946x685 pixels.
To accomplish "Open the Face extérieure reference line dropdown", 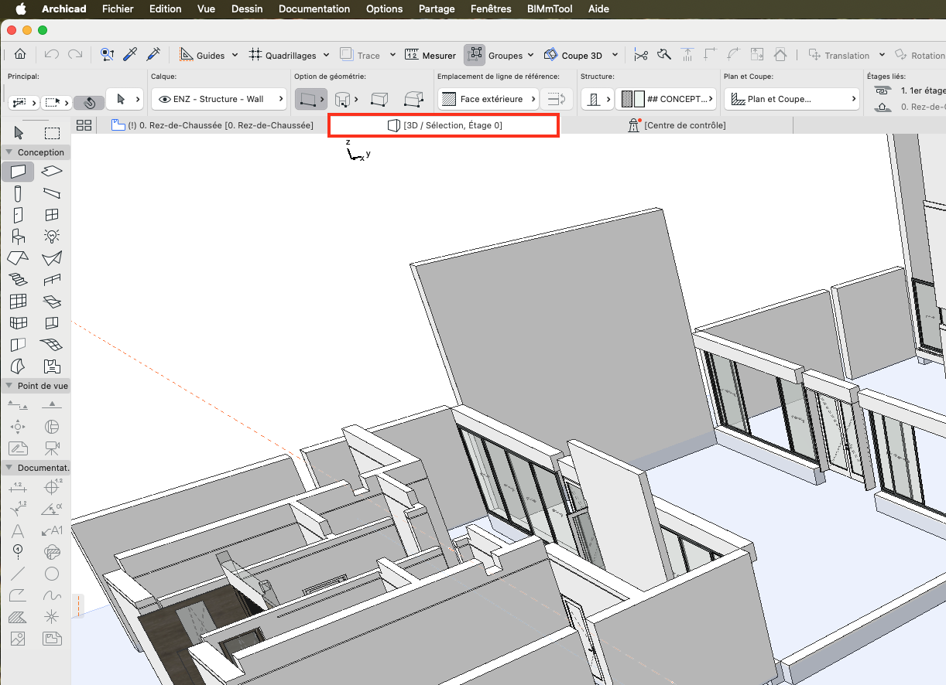I will 488,99.
